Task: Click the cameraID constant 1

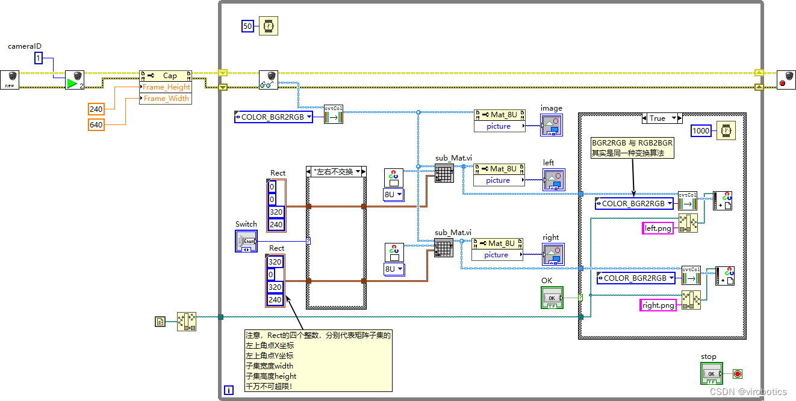Action: (x=39, y=58)
